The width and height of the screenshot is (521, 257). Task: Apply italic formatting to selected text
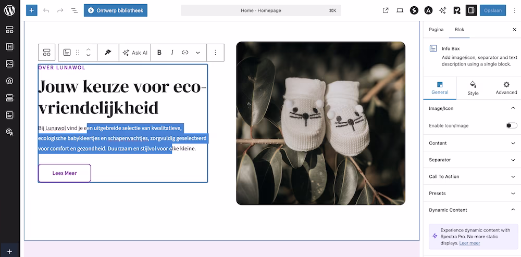(172, 53)
